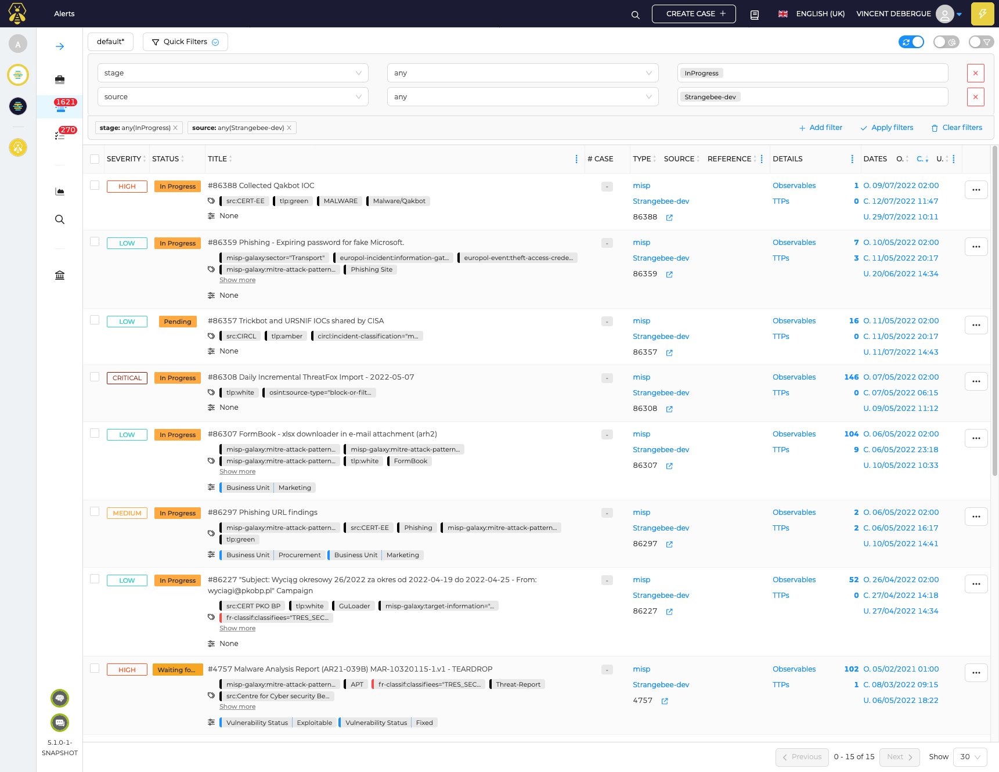The height and width of the screenshot is (772, 999).
Task: Open the search magnifier in top bar
Action: click(636, 15)
